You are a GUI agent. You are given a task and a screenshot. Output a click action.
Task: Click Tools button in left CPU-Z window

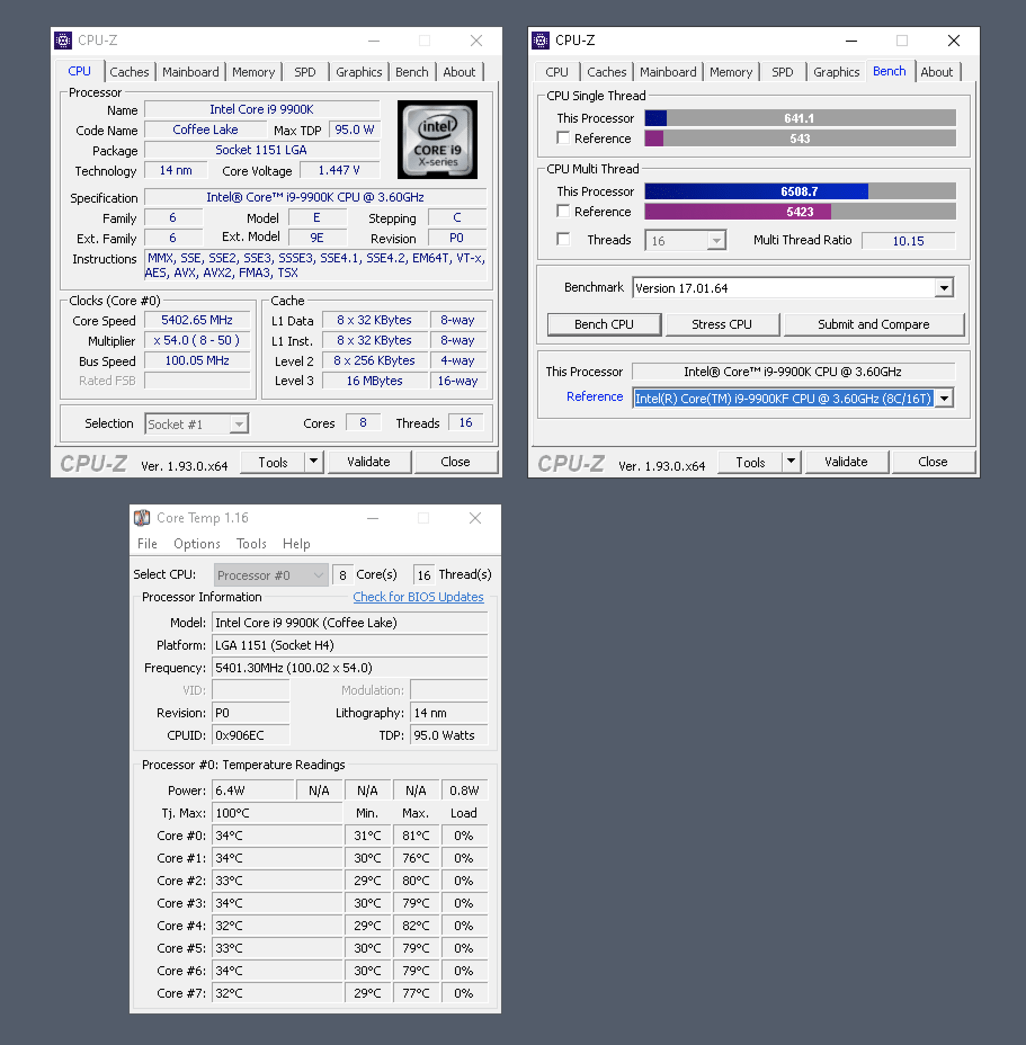[x=273, y=462]
